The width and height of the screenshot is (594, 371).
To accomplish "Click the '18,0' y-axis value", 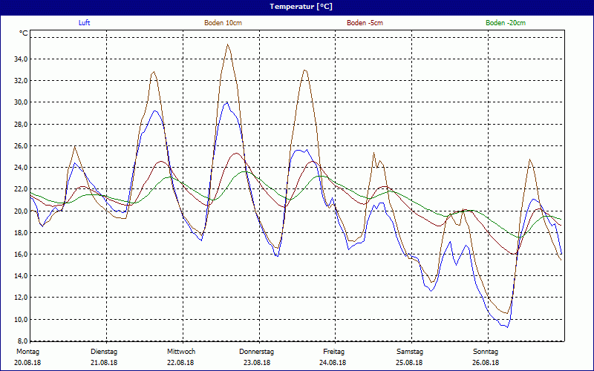I will pyautogui.click(x=20, y=232).
